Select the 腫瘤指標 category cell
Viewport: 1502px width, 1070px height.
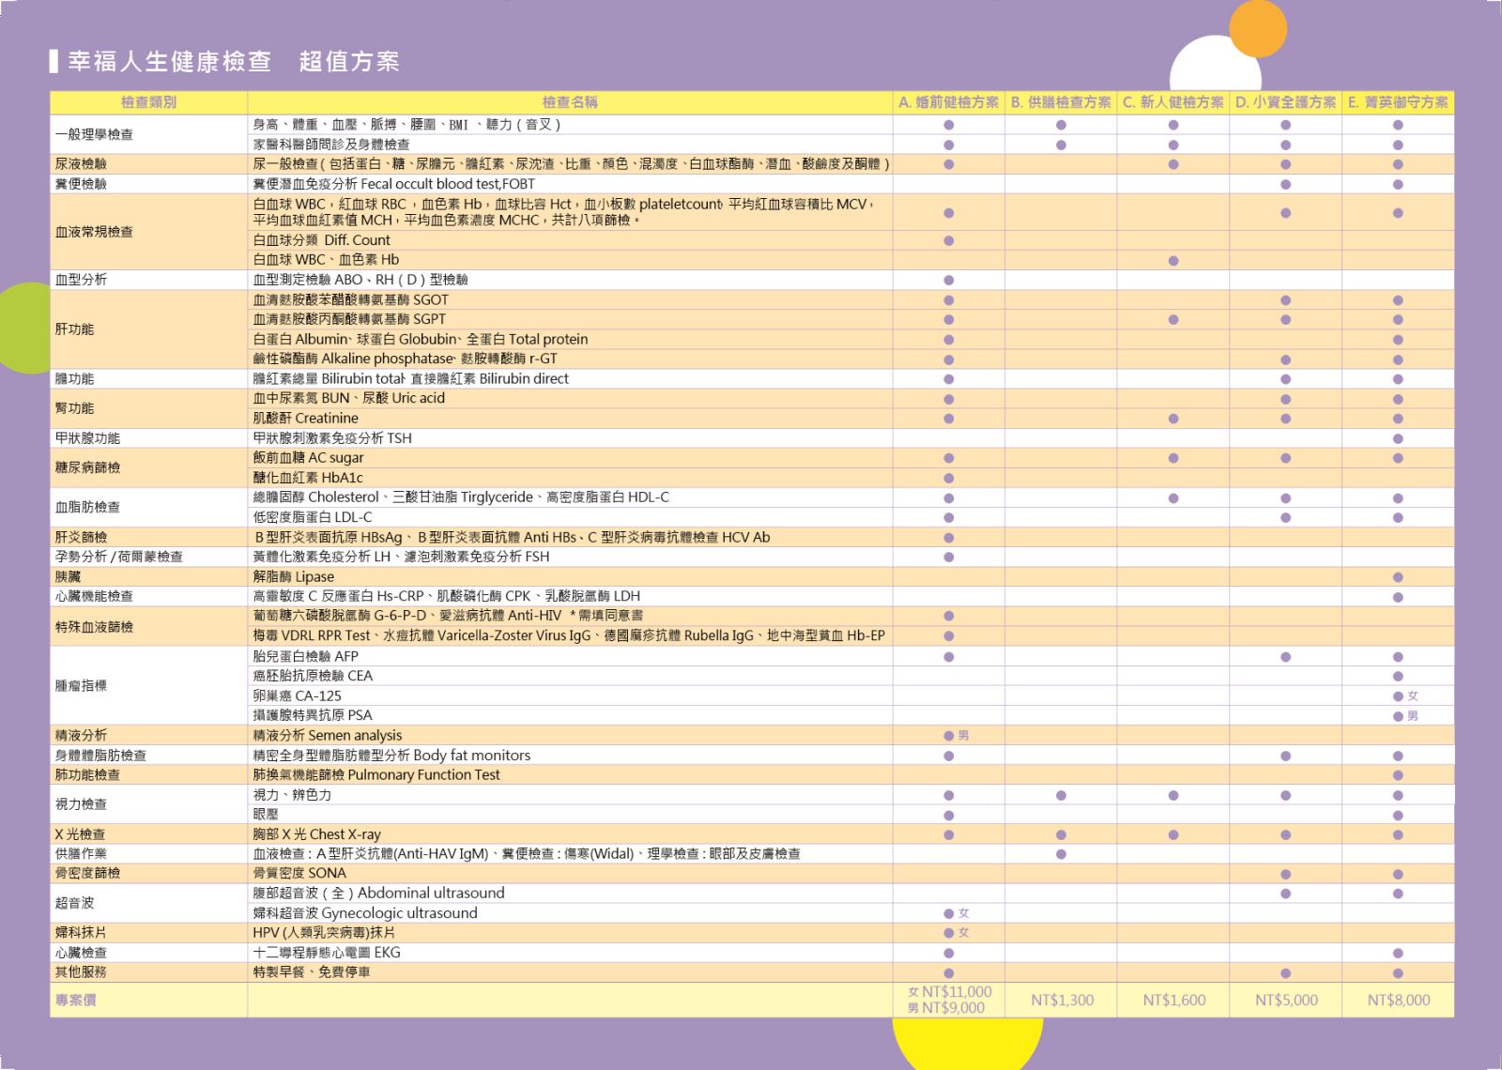tap(148, 685)
